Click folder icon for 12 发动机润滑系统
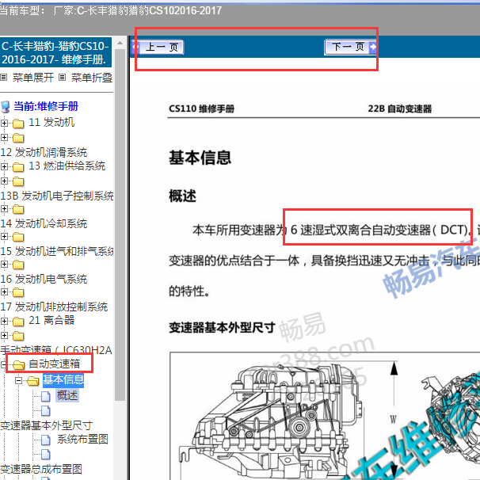480x480 pixels. pos(18,138)
